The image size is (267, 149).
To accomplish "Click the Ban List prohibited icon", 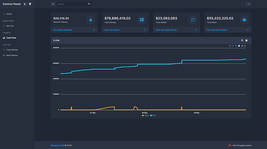I will click(x=4, y=26).
